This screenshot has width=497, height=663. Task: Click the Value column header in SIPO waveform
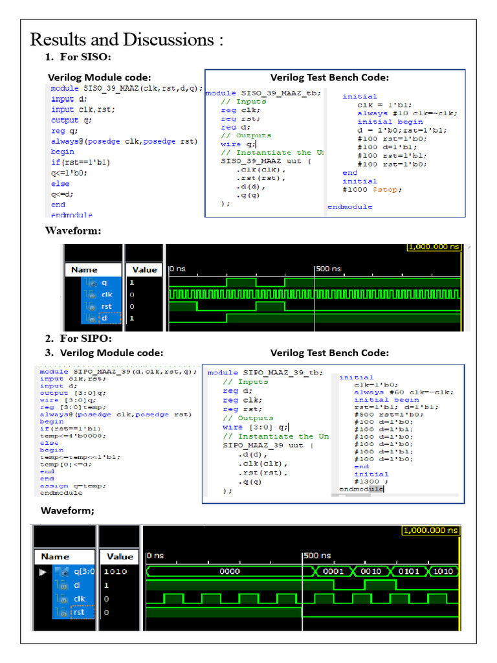(x=120, y=556)
